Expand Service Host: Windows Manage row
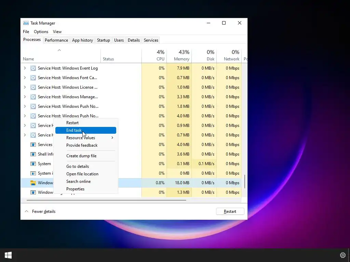 pyautogui.click(x=25, y=97)
